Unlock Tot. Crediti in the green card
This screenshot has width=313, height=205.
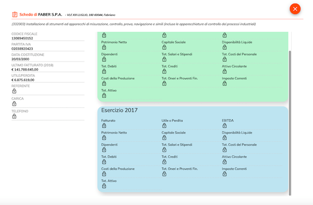(x=164, y=71)
